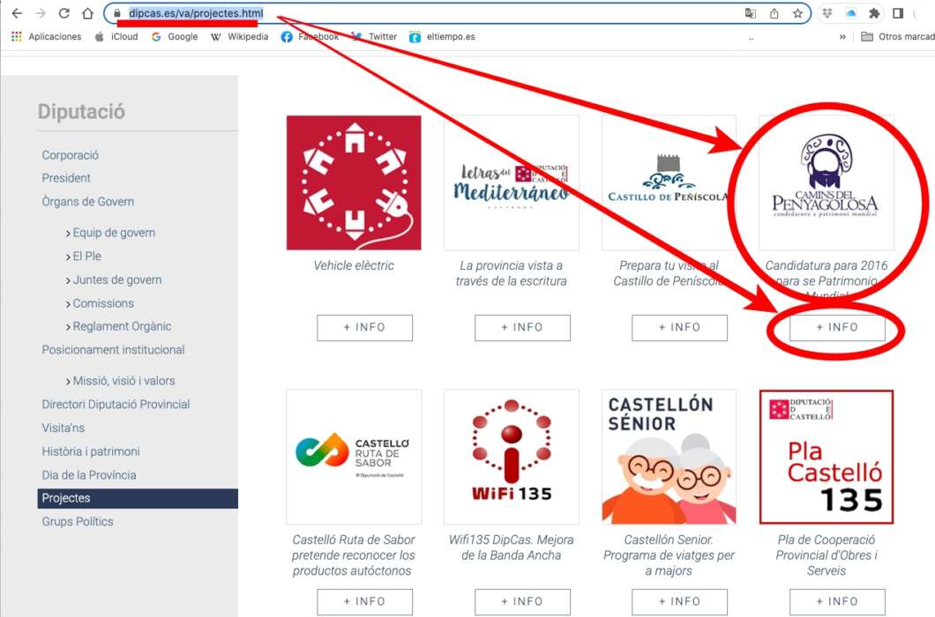This screenshot has height=617, width=935.
Task: Click the Home button
Action: 87,14
